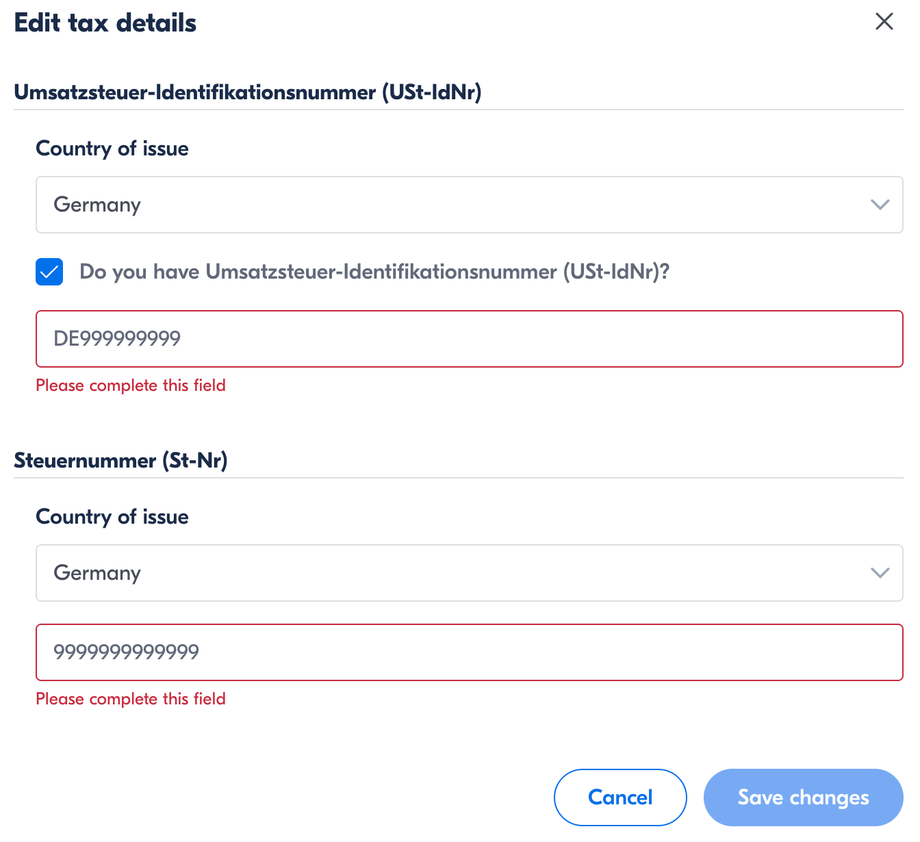
Task: Select the Germany value in the Steuernummer country box
Action: coord(97,573)
